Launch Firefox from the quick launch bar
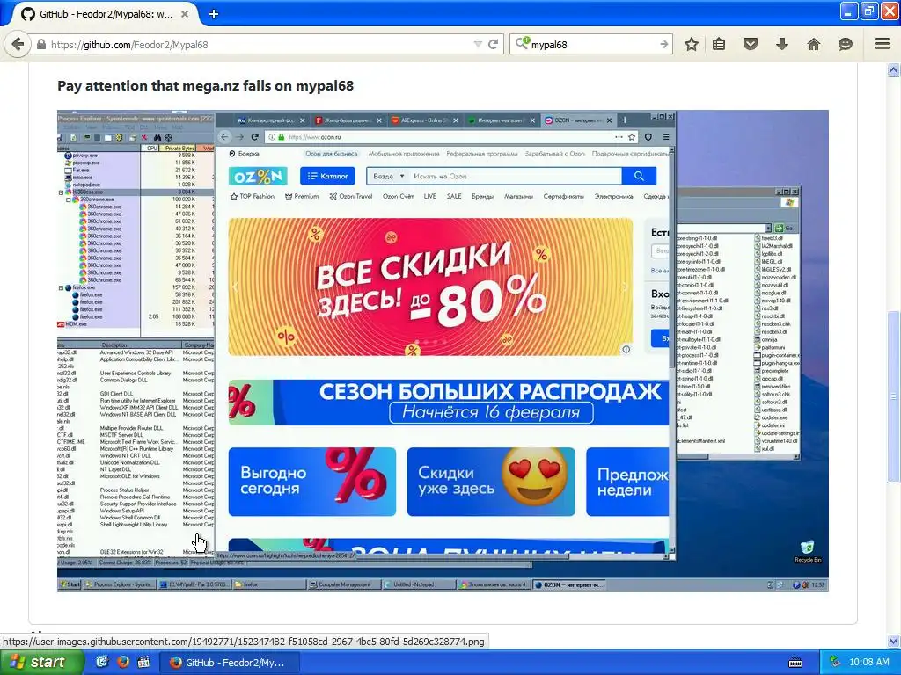The width and height of the screenshot is (901, 675). [123, 663]
